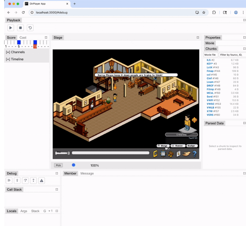246x226 pixels.
Task: Select the Locals tab
Action: pos(11,211)
